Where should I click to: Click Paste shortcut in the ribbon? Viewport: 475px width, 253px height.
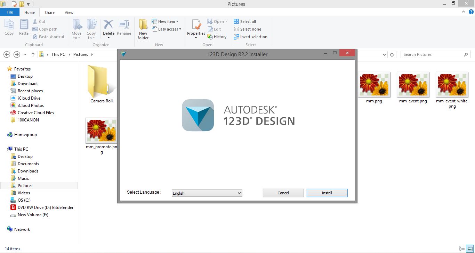[49, 37]
